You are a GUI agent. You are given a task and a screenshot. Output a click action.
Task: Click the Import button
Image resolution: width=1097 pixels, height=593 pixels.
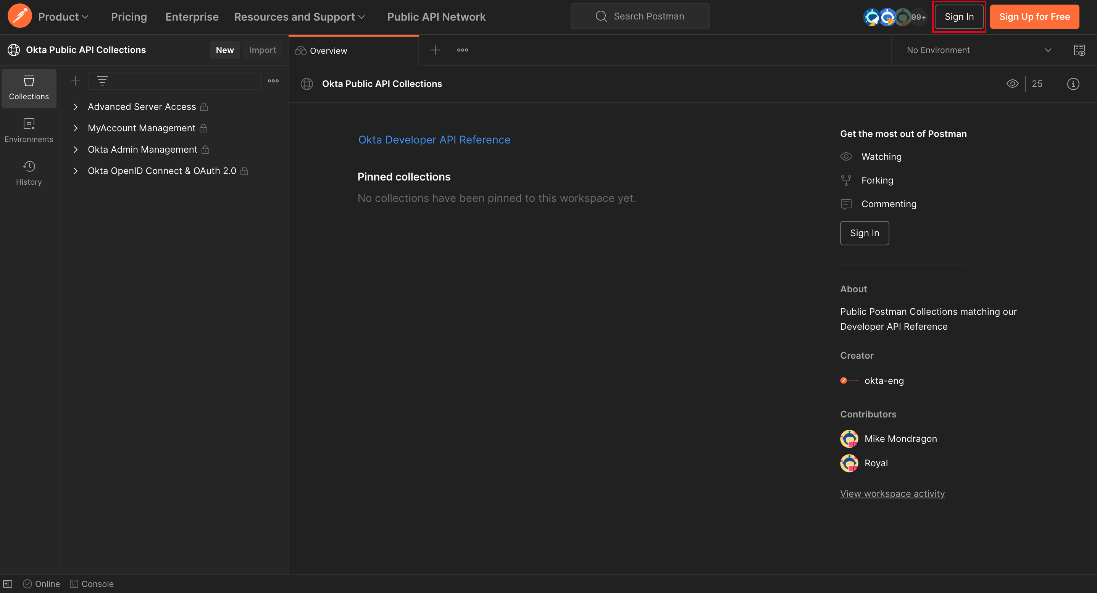(262, 50)
